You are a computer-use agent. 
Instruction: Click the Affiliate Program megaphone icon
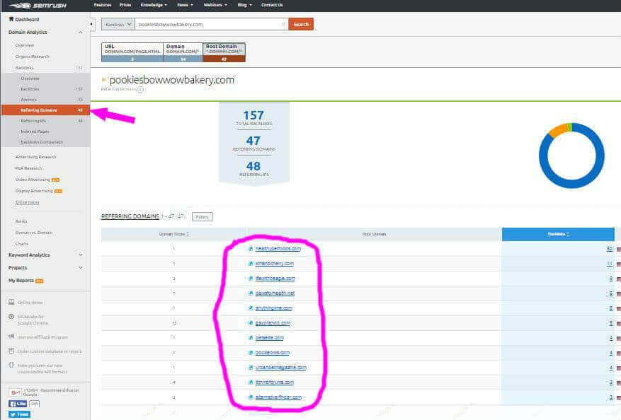[x=11, y=337]
